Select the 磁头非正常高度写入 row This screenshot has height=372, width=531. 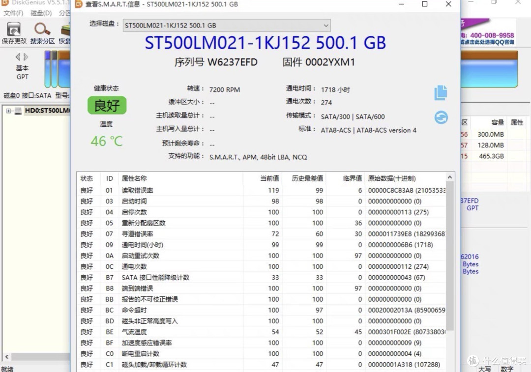(262, 321)
